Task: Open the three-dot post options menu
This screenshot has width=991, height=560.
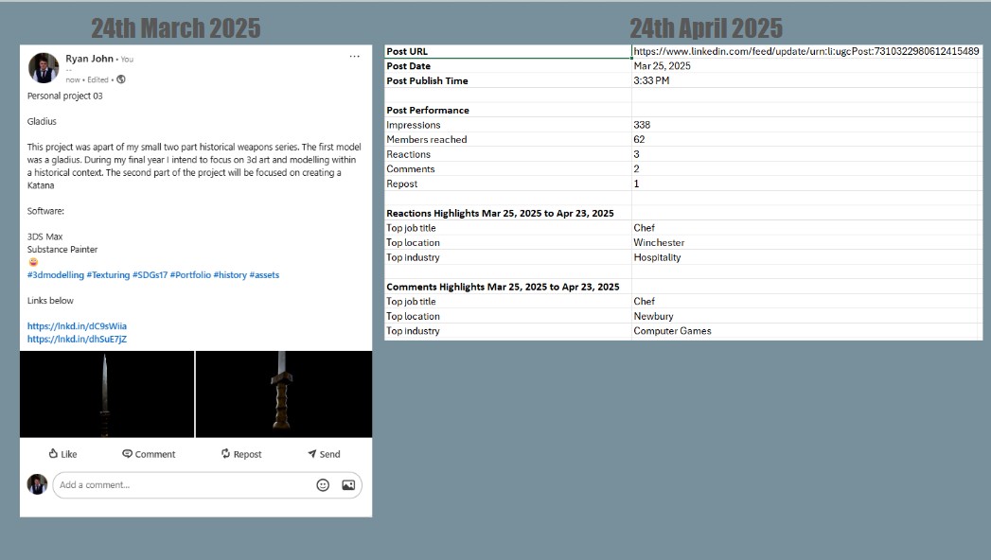Action: coord(355,56)
